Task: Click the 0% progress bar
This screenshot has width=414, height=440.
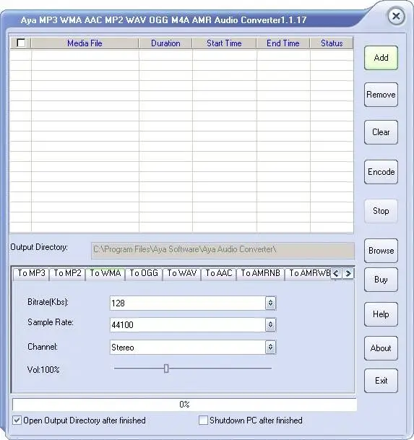Action: click(184, 405)
